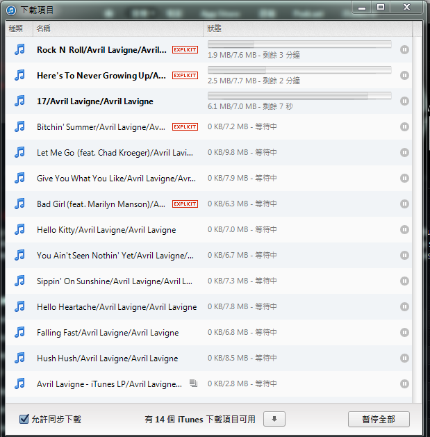430x437 pixels.
Task: Click the download available items arrow button
Action: 274,419
